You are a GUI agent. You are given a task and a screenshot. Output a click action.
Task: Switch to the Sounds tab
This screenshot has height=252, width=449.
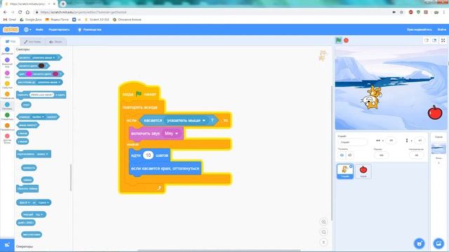point(55,42)
